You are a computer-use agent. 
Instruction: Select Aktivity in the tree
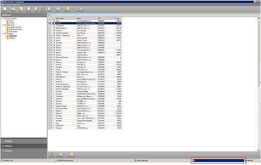(12, 23)
